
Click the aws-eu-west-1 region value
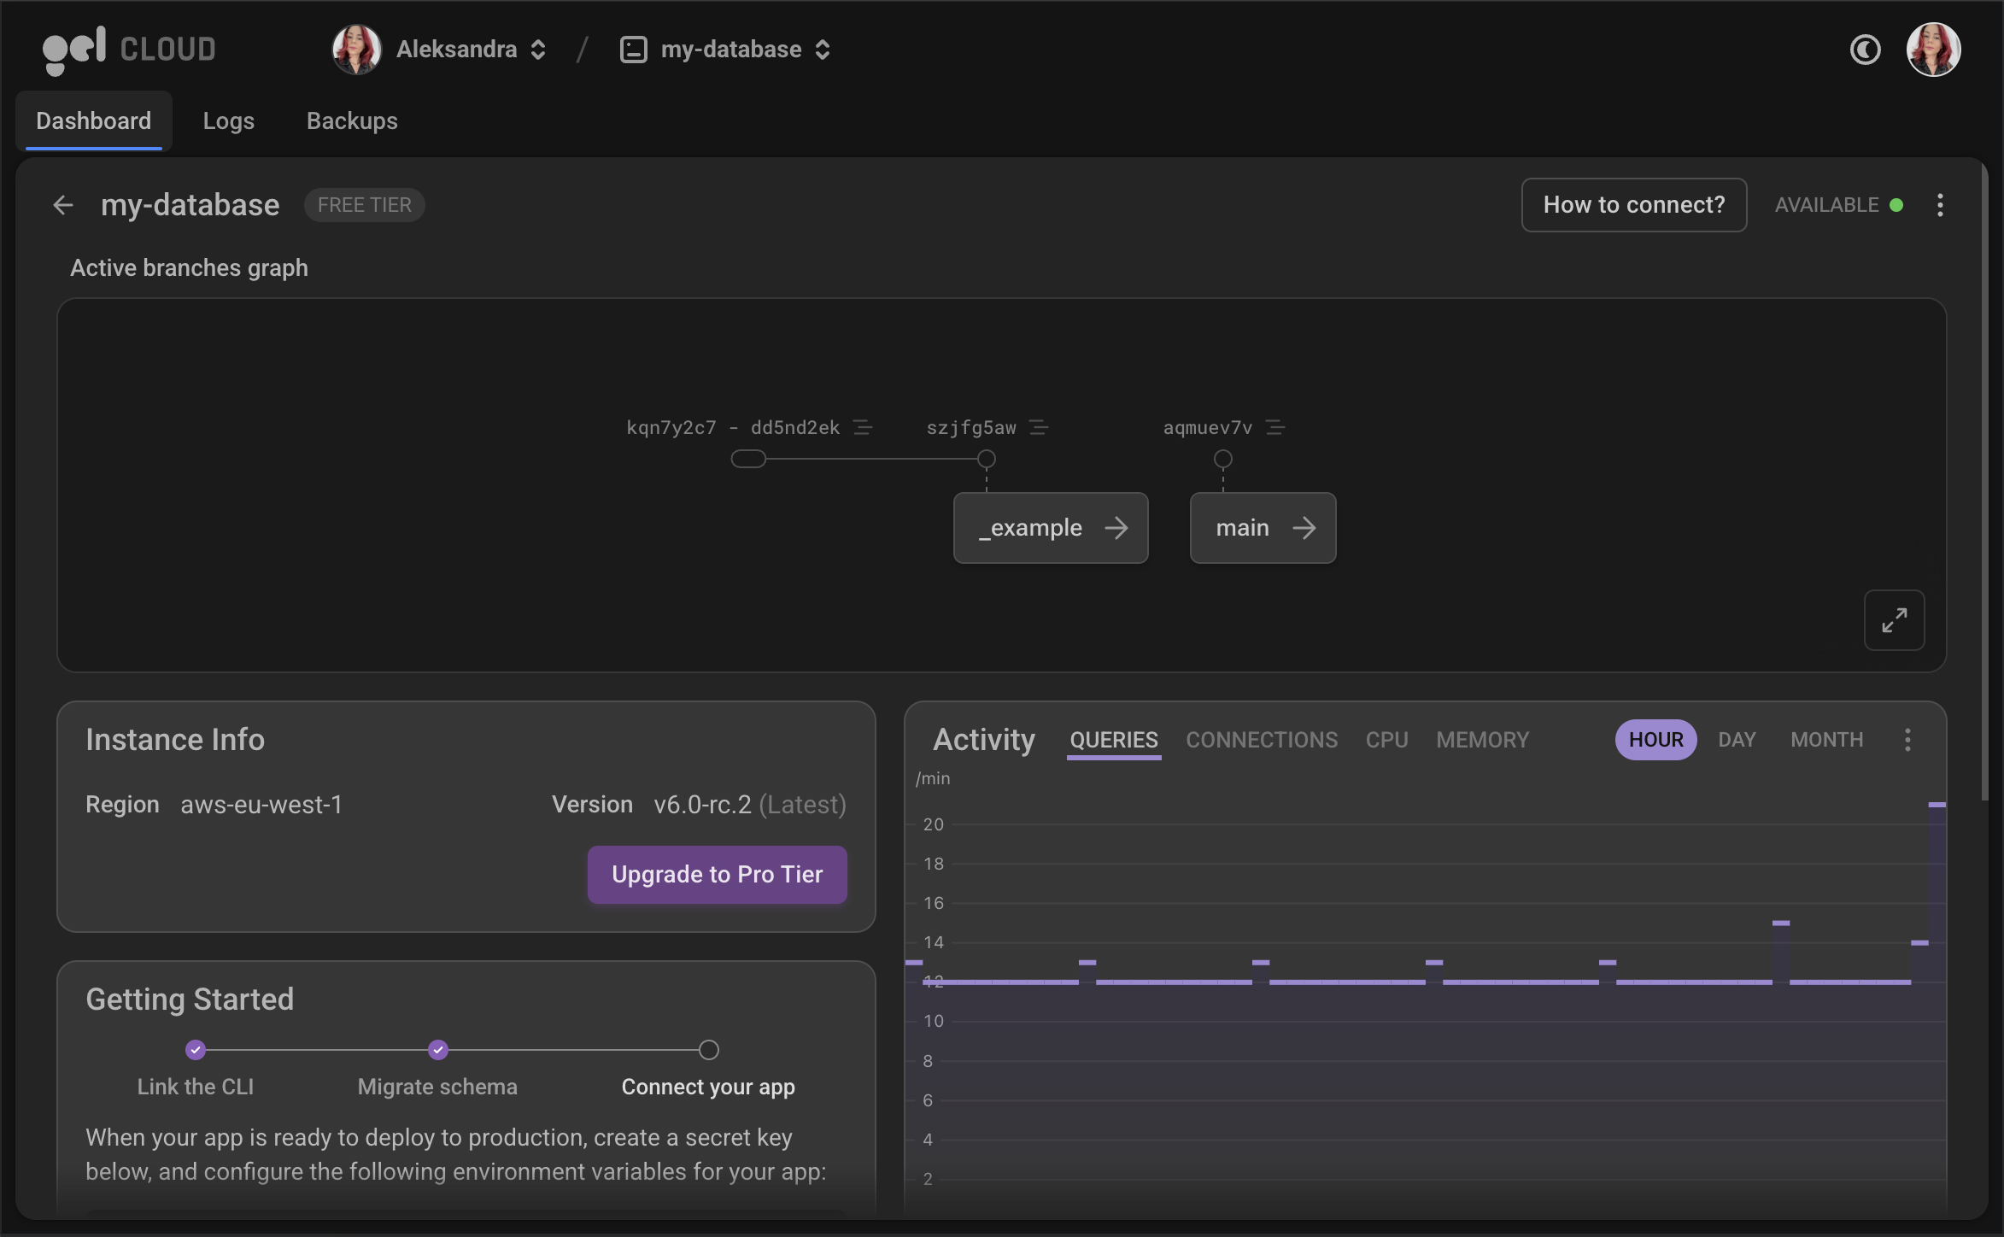(x=261, y=805)
